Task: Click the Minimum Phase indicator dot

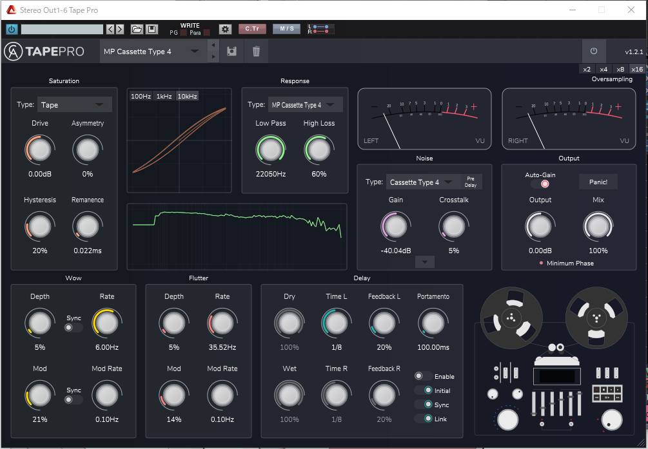Action: 541,263
